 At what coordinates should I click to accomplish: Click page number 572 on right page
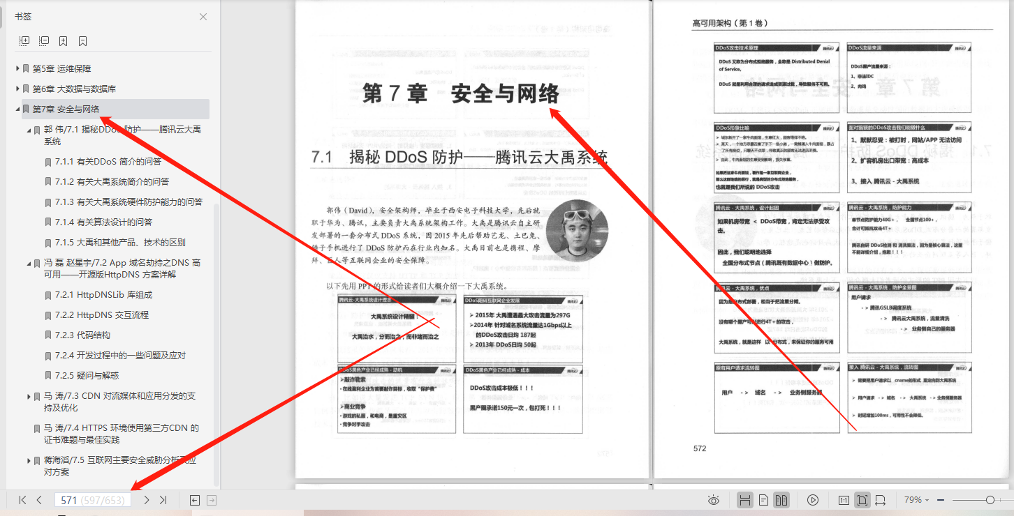(x=700, y=448)
